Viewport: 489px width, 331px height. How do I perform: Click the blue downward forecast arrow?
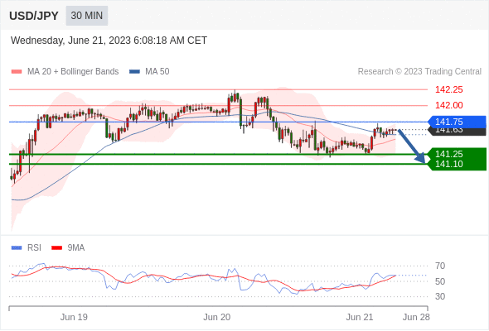point(412,146)
